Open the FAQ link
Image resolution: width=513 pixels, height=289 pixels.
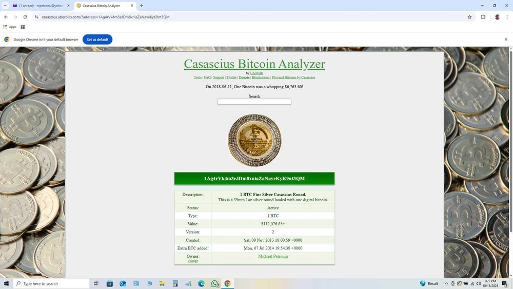[x=207, y=78]
